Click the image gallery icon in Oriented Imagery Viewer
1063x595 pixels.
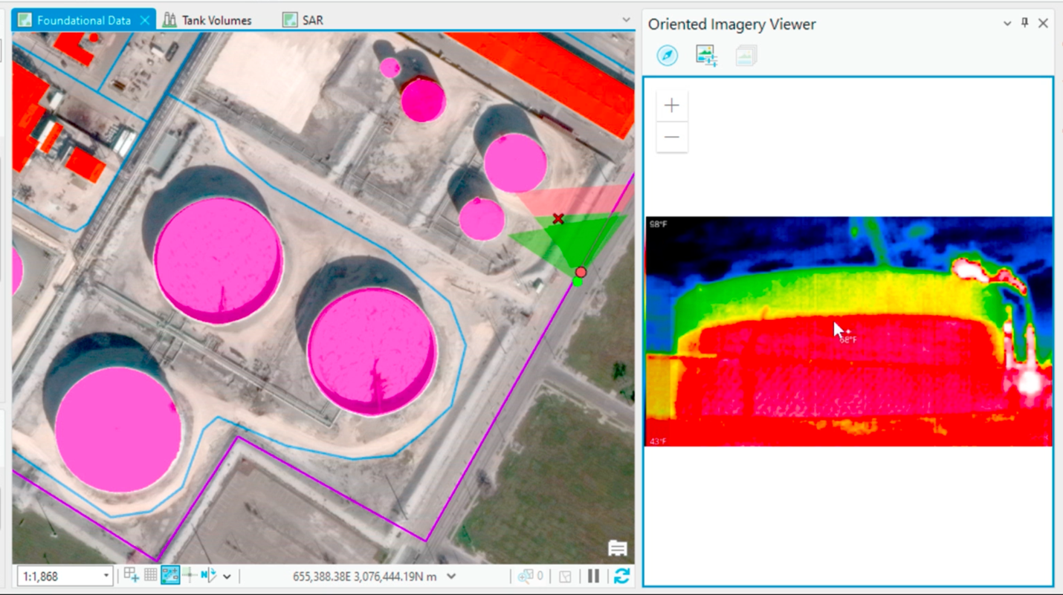click(x=746, y=55)
